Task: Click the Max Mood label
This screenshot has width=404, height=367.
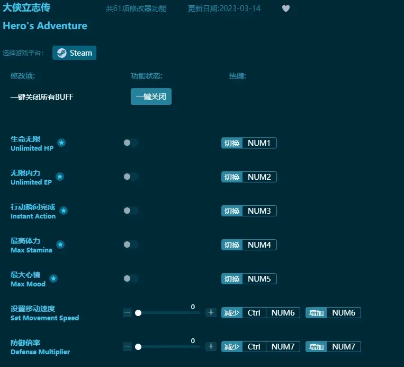Action: click(28, 284)
